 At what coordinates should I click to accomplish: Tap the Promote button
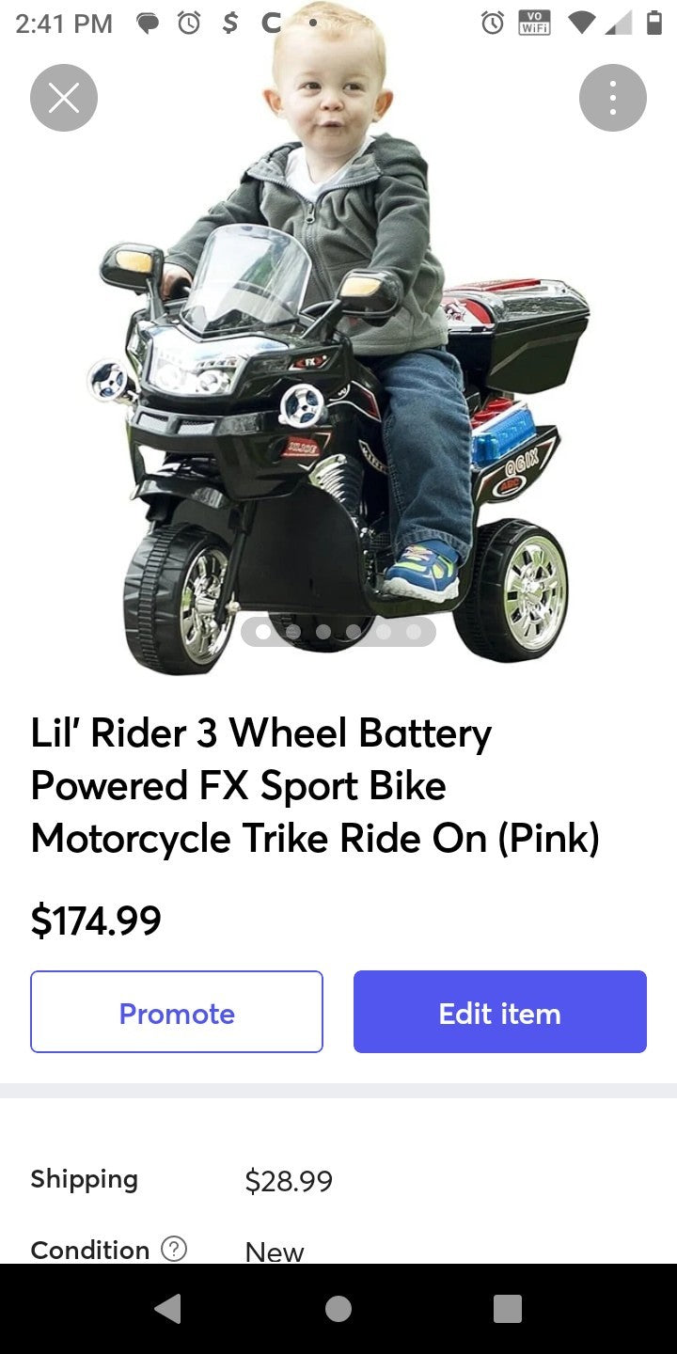pos(177,1012)
